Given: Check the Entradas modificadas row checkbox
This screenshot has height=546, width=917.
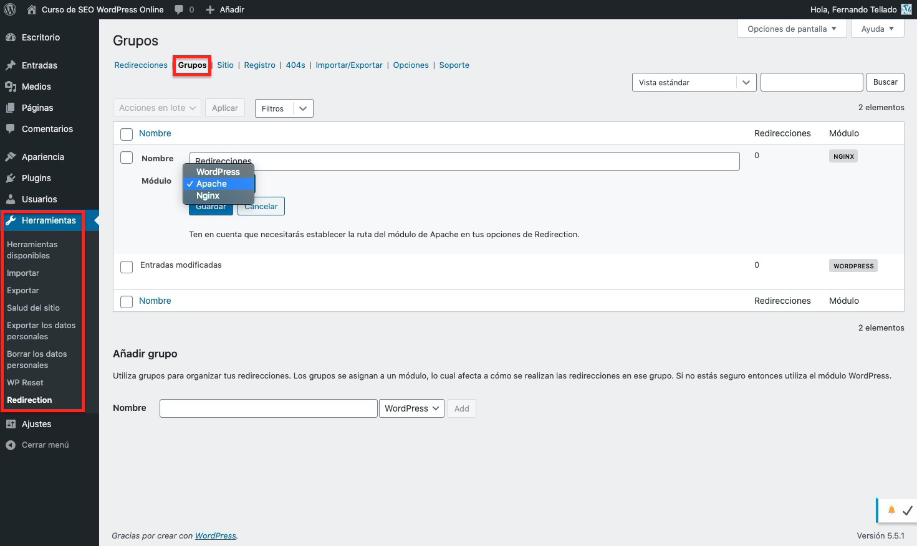Looking at the screenshot, I should (x=127, y=267).
